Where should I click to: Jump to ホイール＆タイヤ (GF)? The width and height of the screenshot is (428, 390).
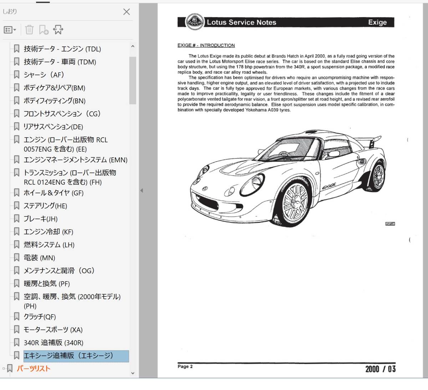click(x=53, y=193)
